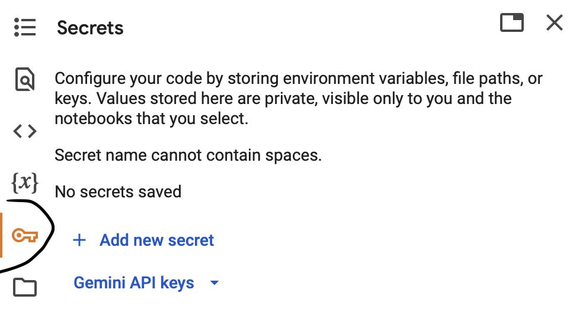Viewport: 570px width, 312px height.
Task: Click the Secrets panel heading
Action: point(90,28)
